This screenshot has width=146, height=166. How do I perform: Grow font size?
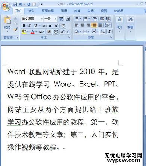62,32
